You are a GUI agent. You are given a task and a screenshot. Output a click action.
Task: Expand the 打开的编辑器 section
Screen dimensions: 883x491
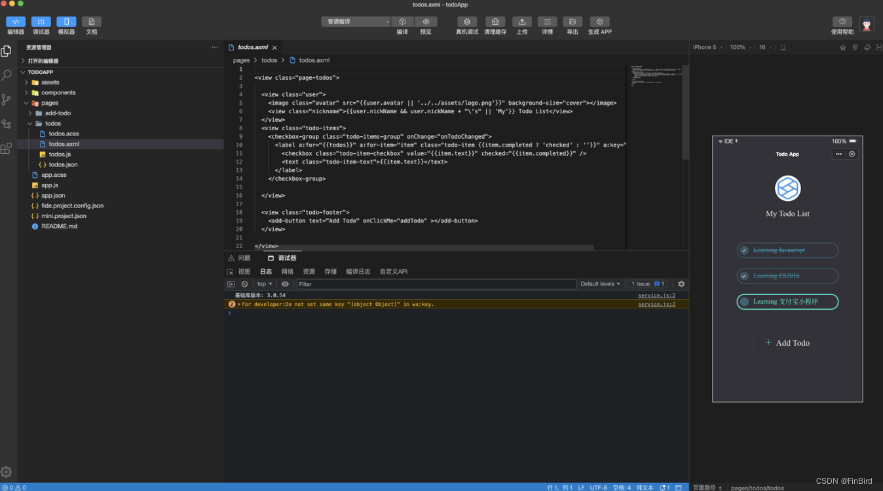(121, 61)
